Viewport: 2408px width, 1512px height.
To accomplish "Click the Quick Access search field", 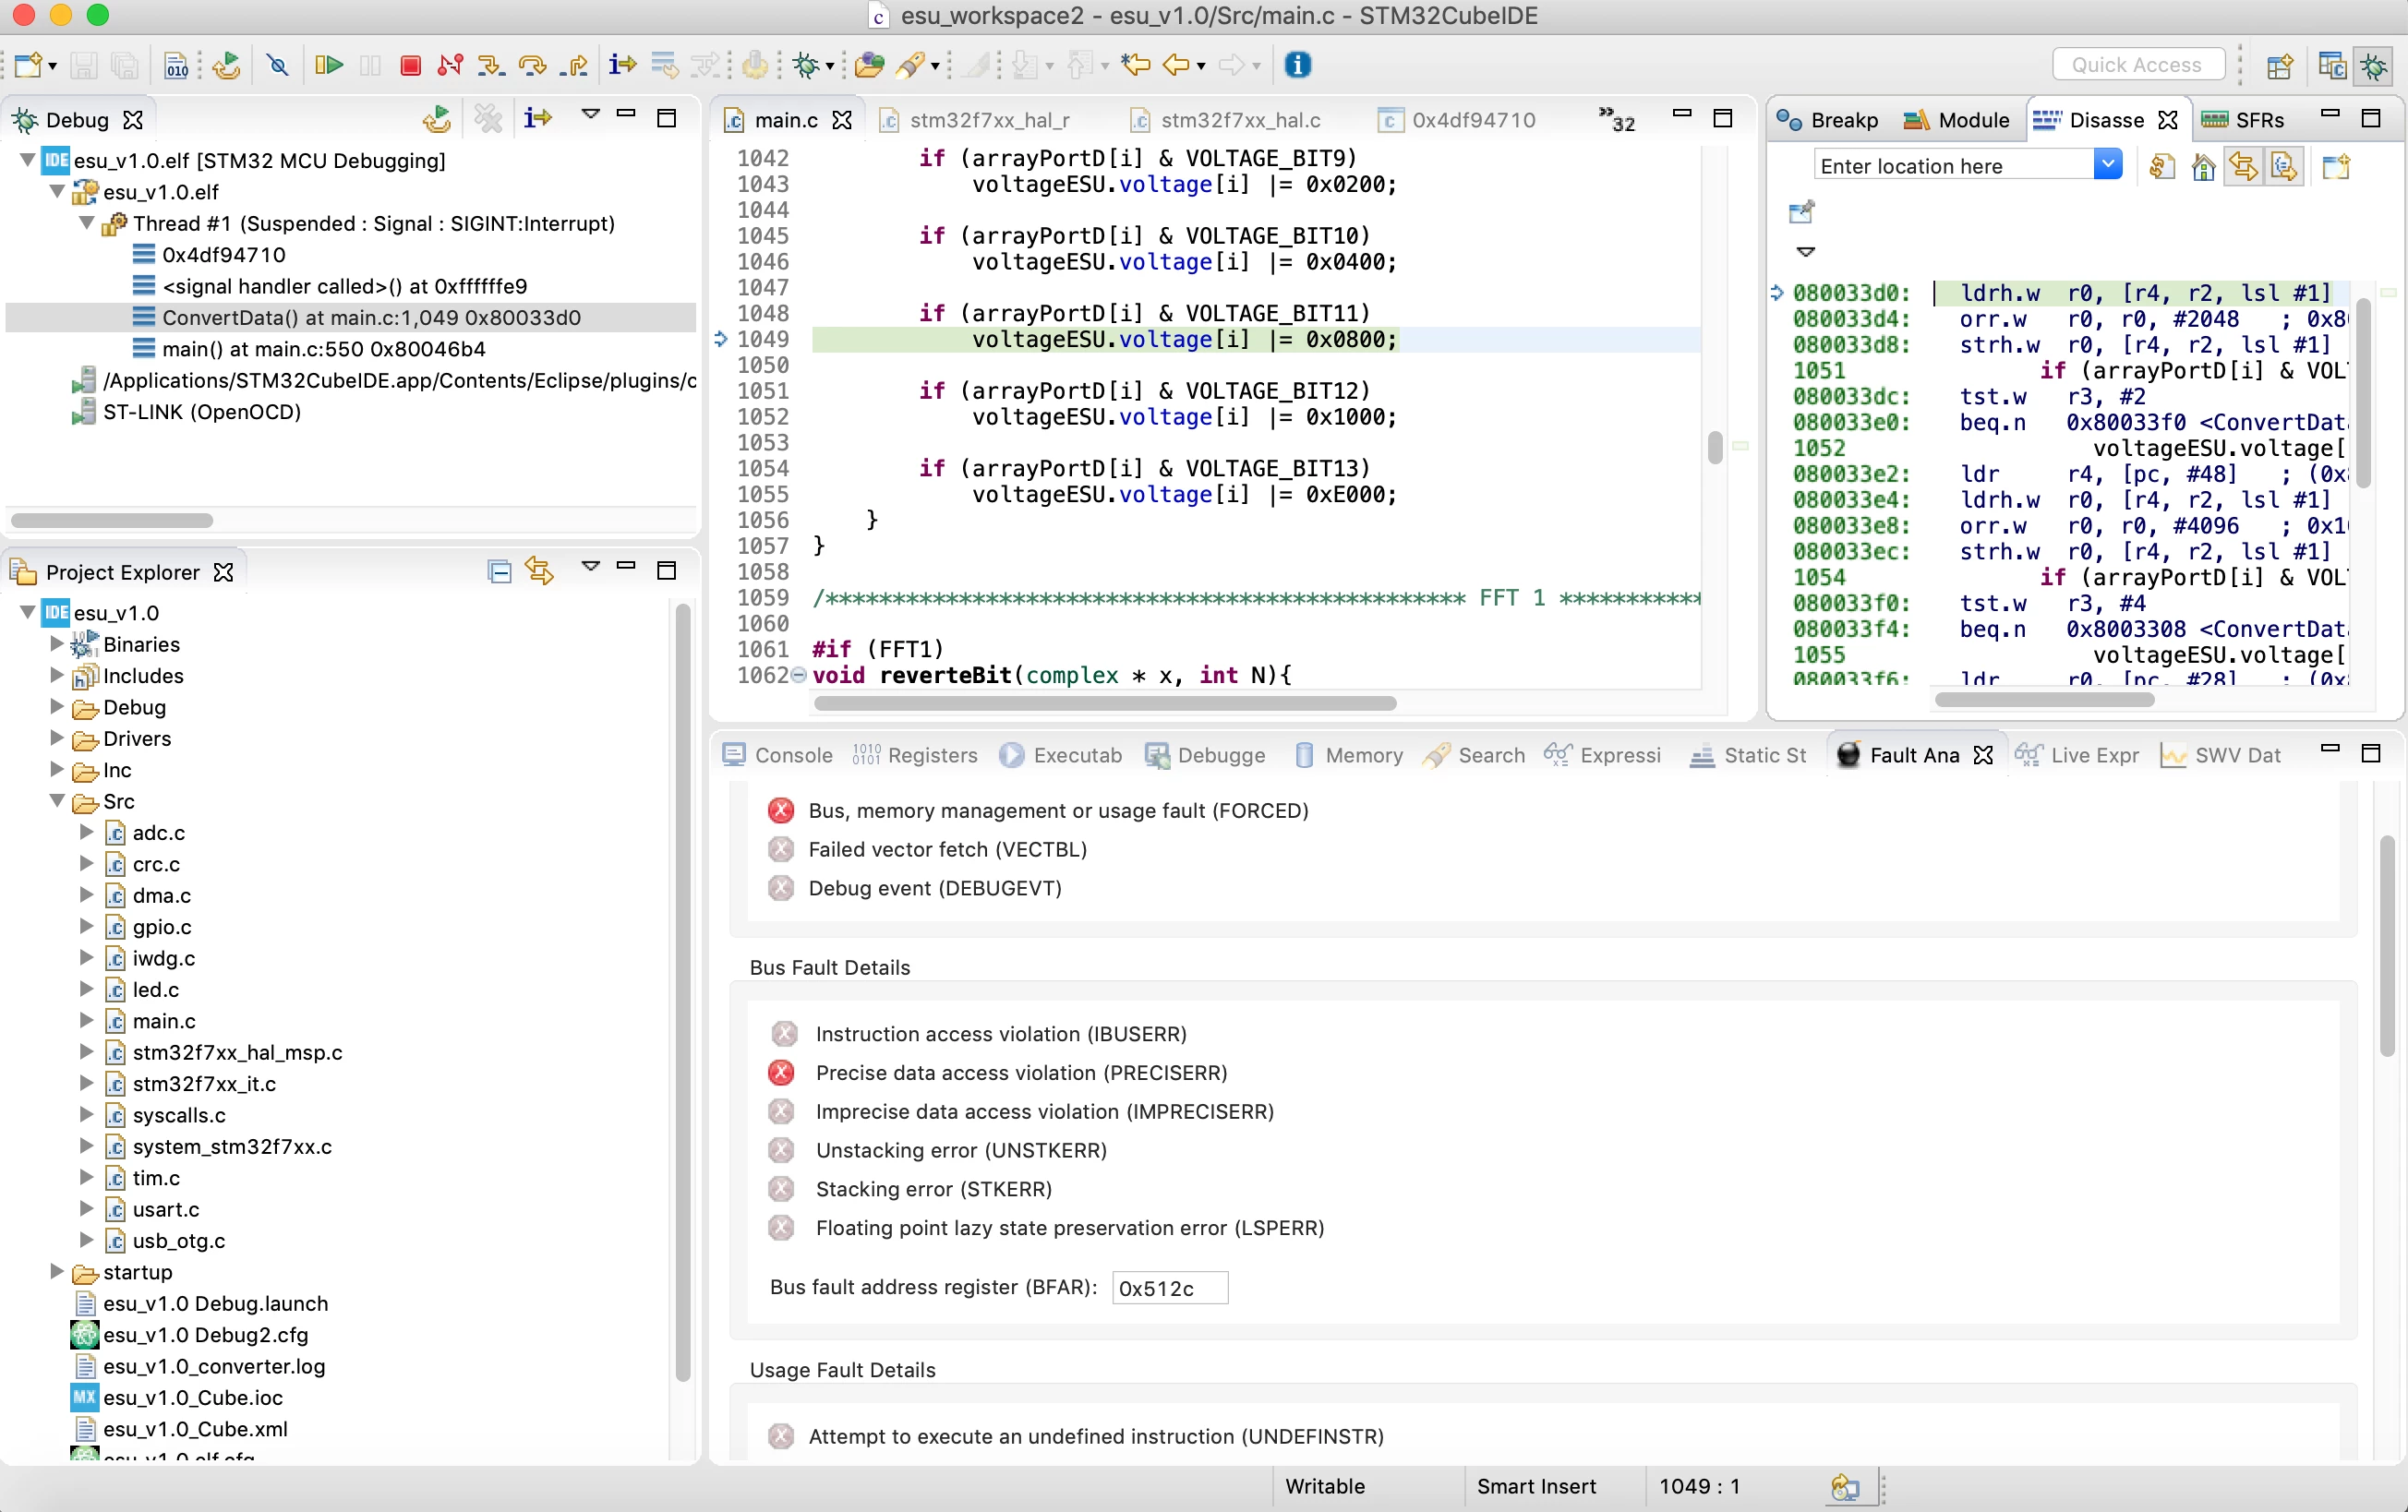I will (2138, 65).
